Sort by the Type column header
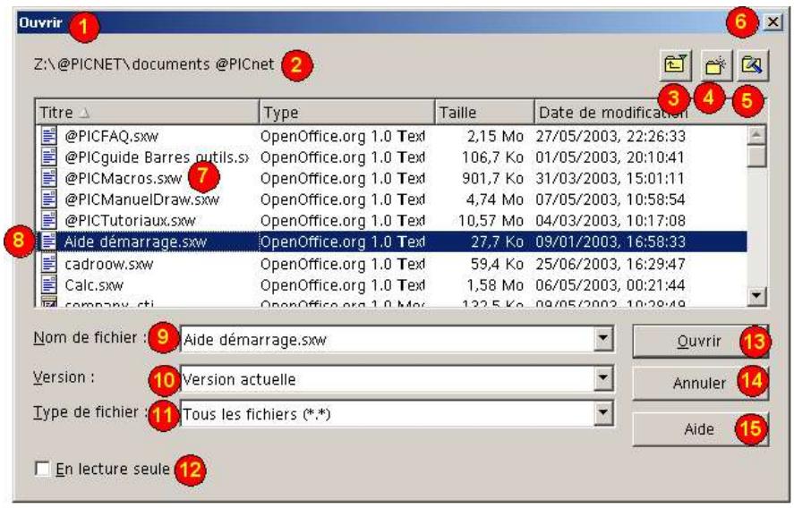Image resolution: width=794 pixels, height=508 pixels. click(x=346, y=113)
